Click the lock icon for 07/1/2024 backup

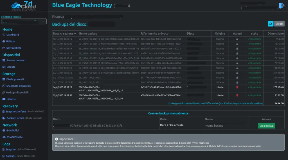pos(237,53)
